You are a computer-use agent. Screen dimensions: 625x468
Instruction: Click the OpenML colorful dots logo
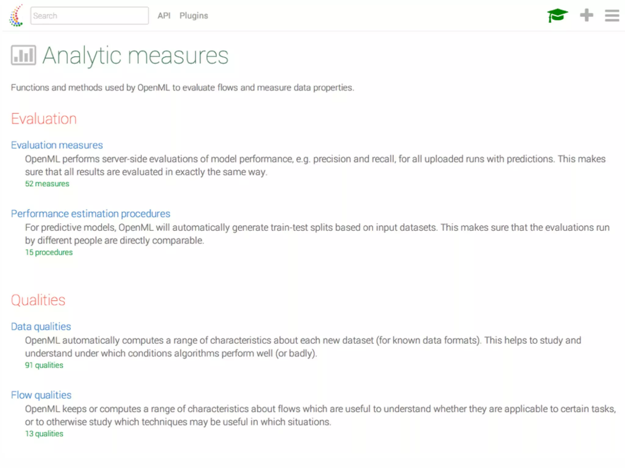click(x=16, y=16)
